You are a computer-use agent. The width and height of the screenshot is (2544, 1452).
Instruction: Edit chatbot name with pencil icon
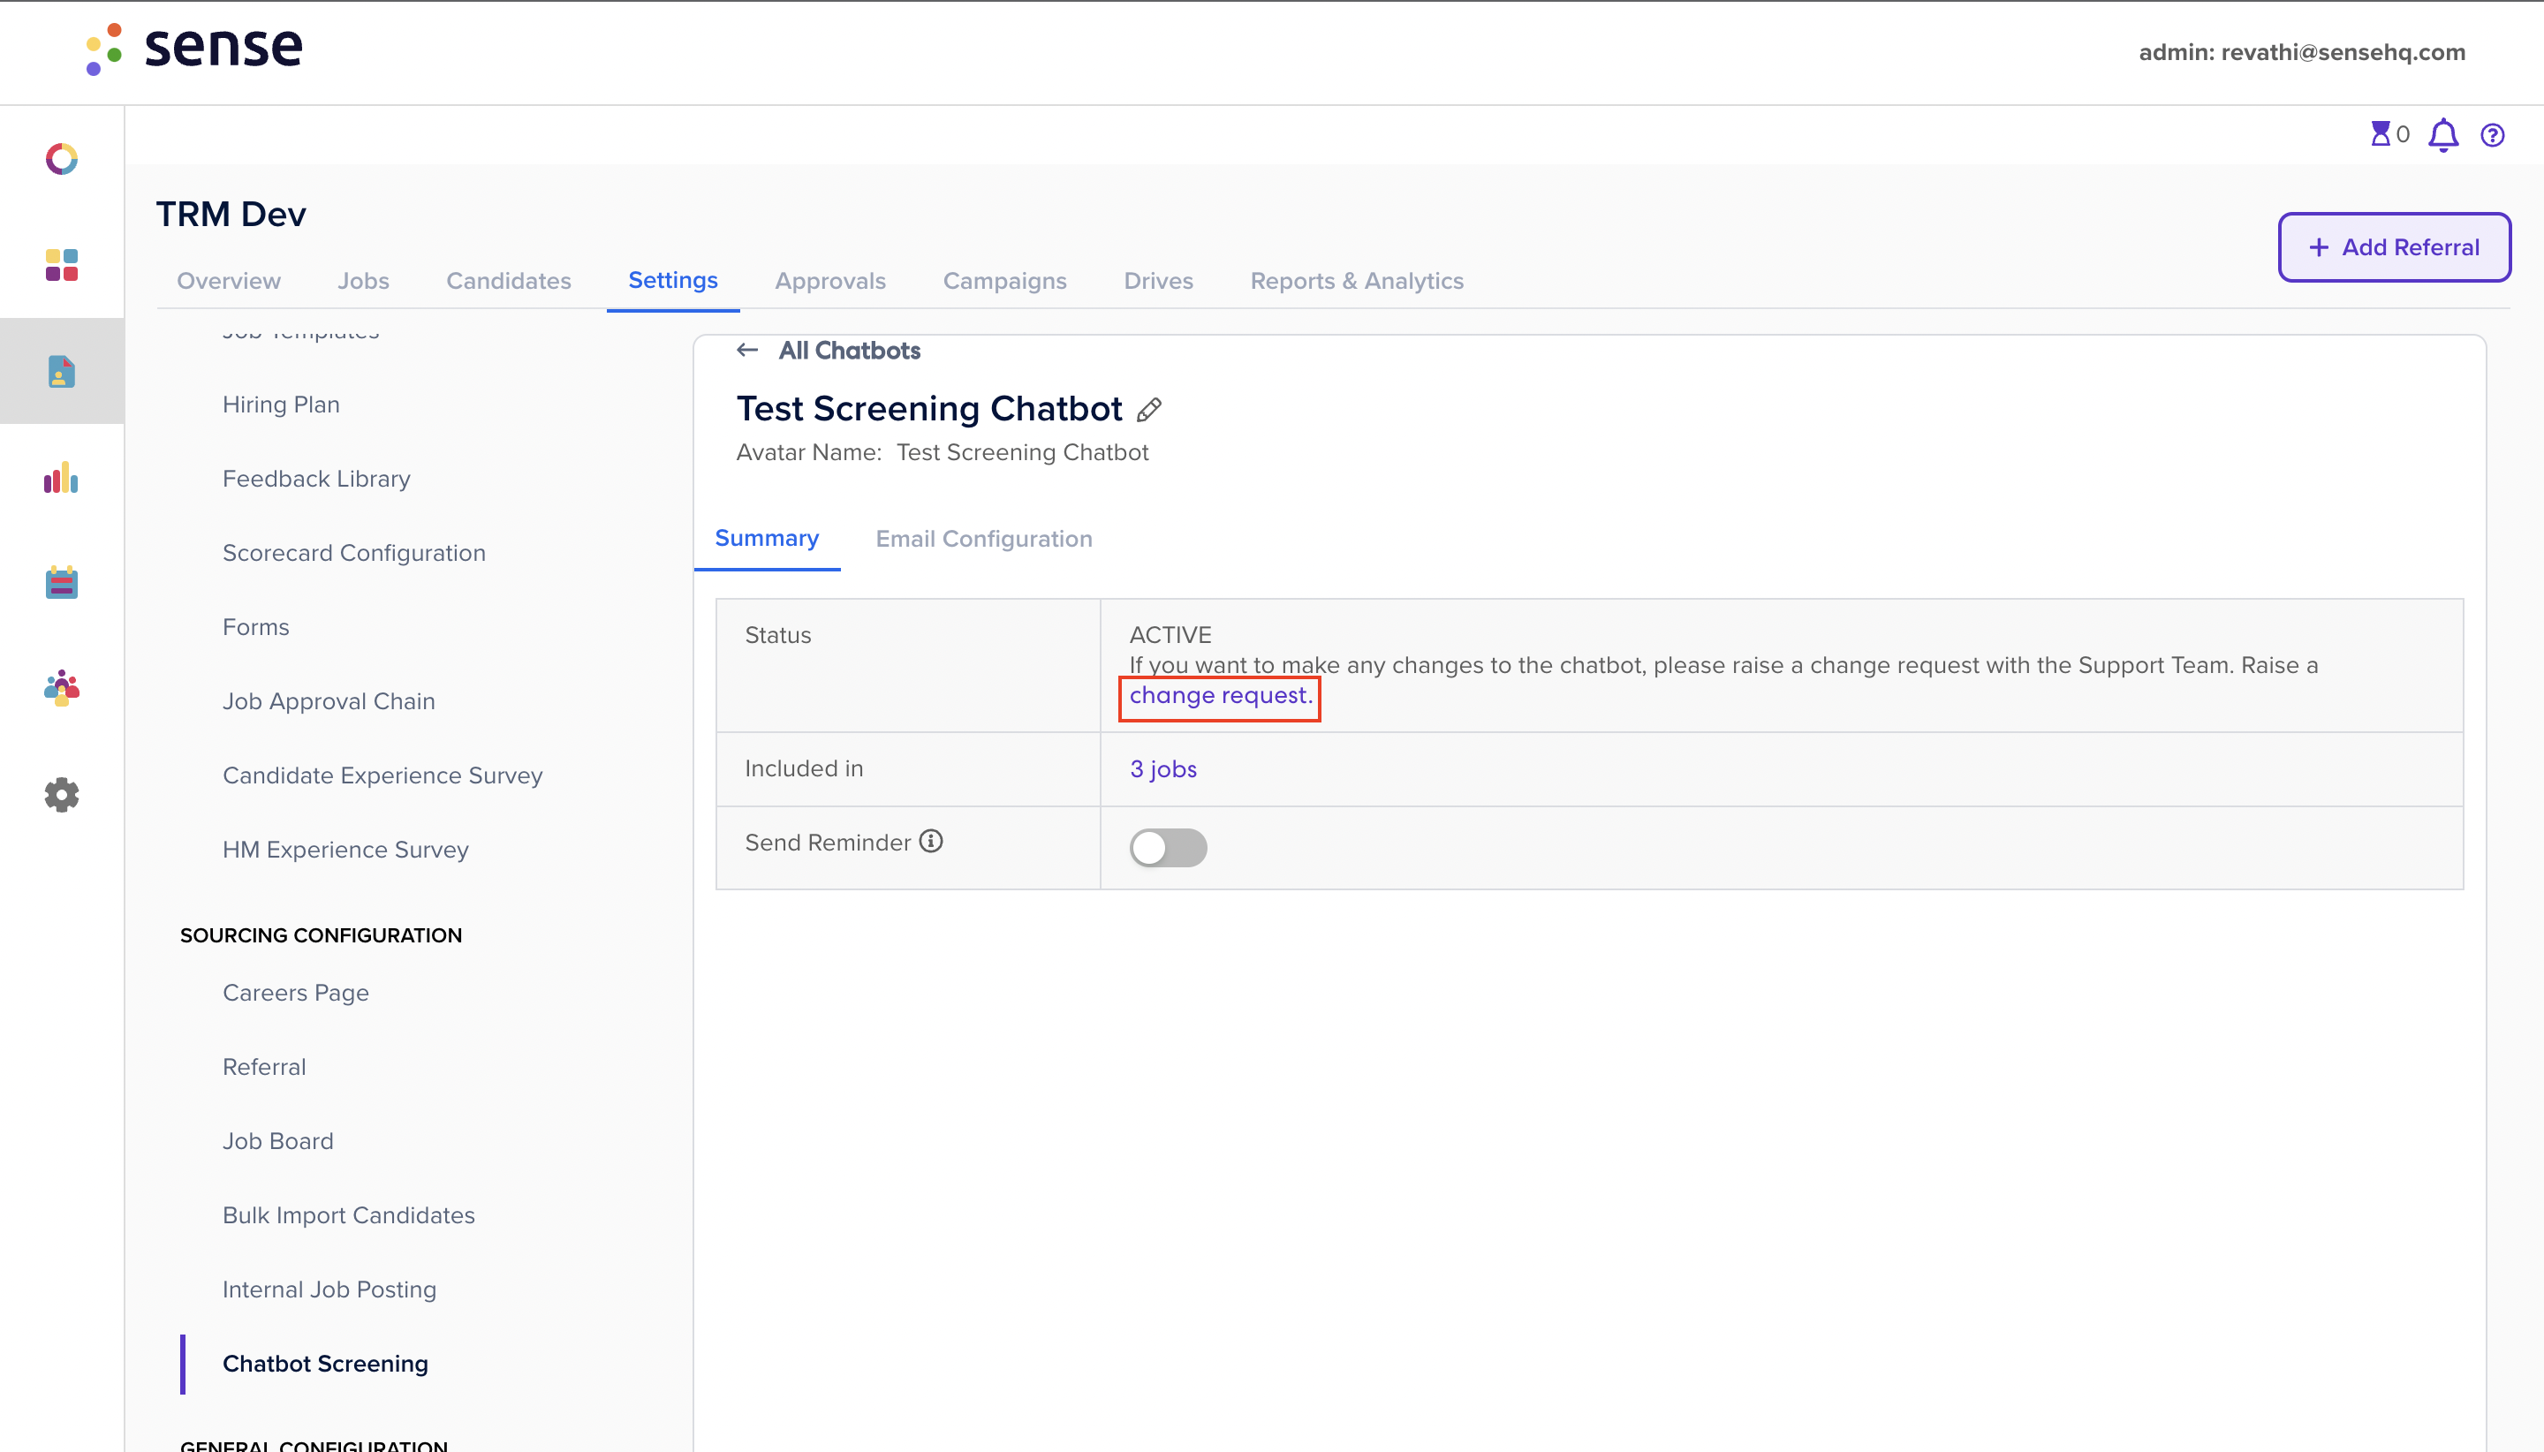coord(1149,410)
